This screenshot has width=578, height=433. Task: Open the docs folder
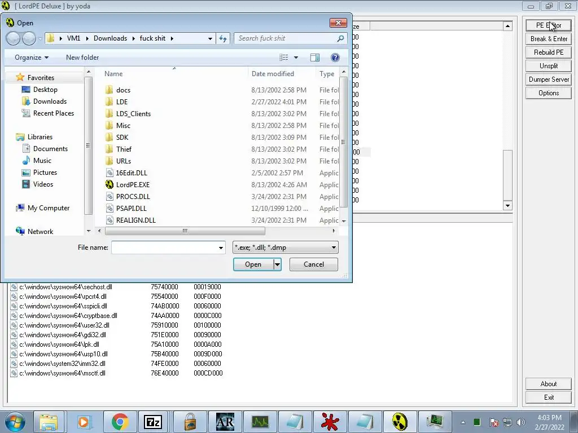pos(123,90)
